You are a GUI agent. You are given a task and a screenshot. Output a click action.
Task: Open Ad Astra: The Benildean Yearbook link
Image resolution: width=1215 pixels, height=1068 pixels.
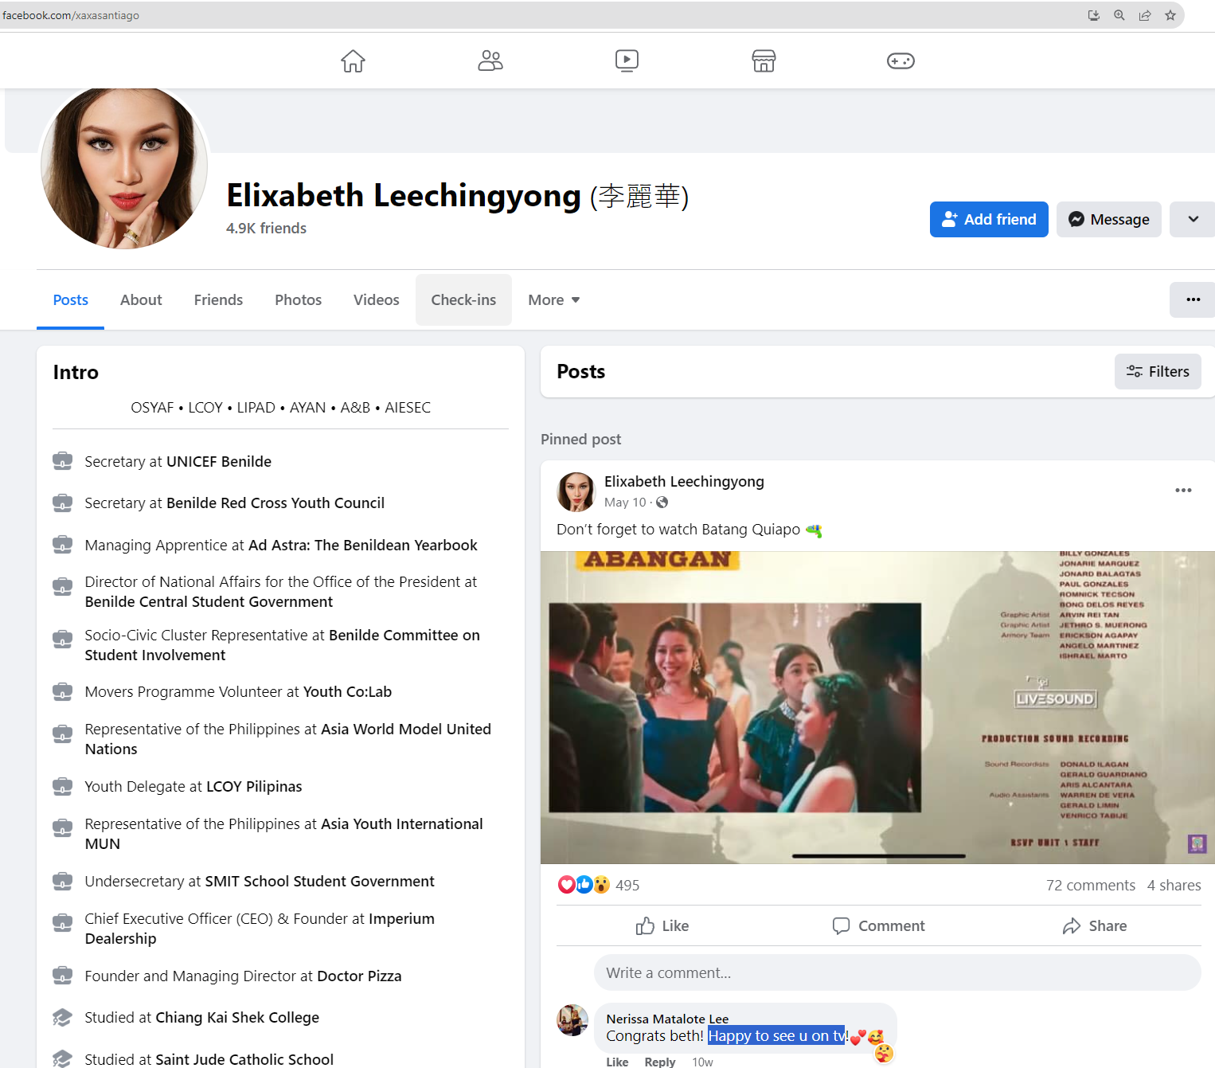click(363, 545)
